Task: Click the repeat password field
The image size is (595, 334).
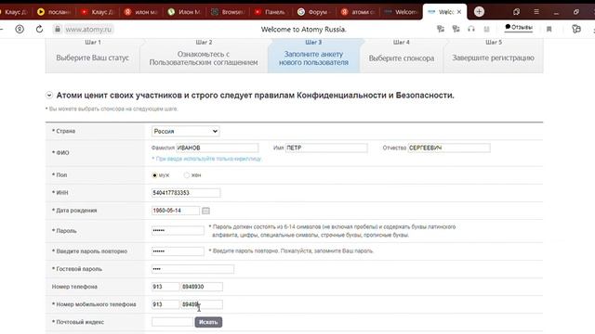Action: (x=178, y=251)
